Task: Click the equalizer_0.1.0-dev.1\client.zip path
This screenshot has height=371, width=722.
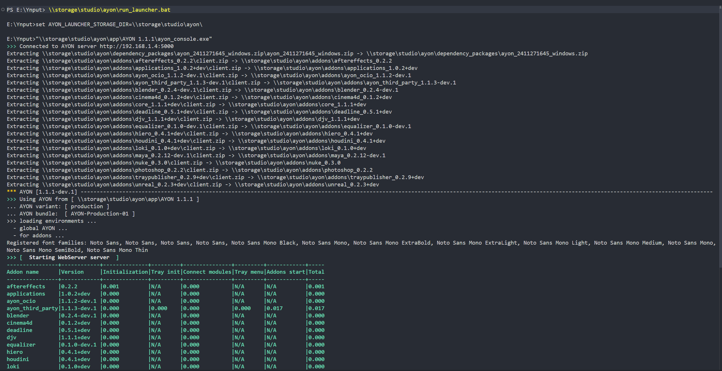Action: pos(140,126)
